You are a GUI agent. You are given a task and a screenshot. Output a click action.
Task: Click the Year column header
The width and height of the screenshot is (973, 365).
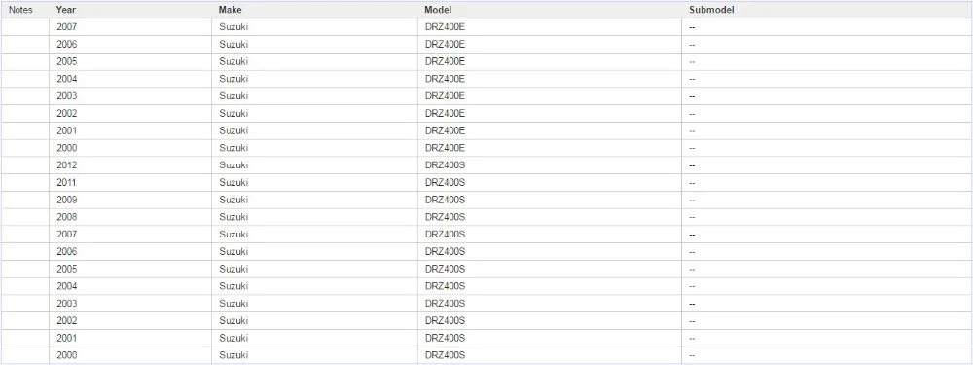pos(66,10)
